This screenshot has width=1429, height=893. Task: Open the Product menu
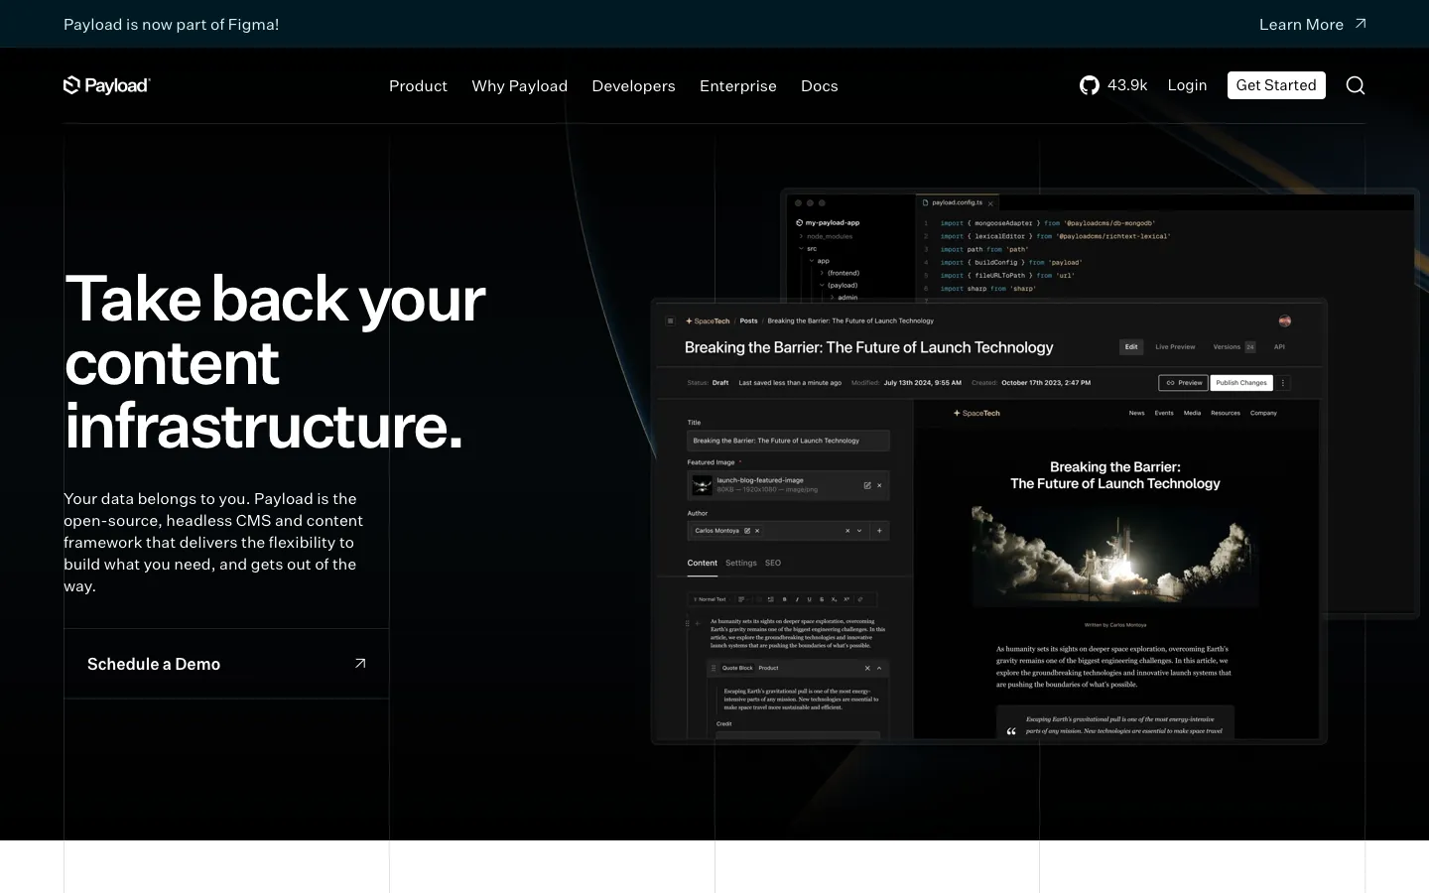418,85
